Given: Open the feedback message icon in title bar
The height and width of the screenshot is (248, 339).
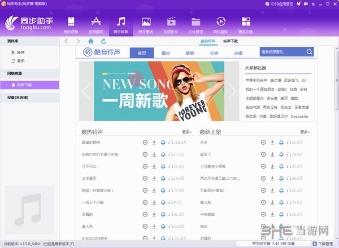Looking at the screenshot, I should 306,4.
